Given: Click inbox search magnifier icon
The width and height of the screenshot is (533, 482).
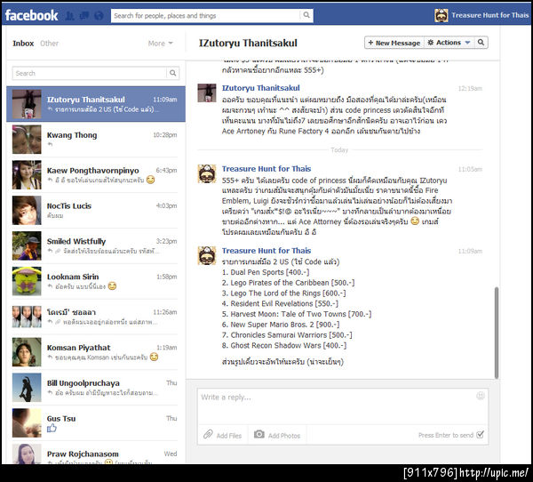Looking at the screenshot, I should click(172, 73).
